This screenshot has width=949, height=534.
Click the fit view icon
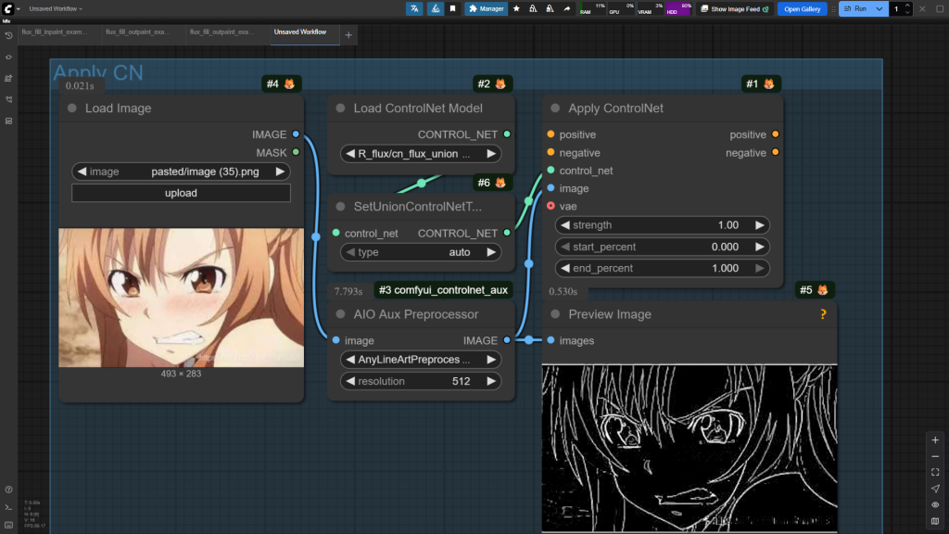935,472
